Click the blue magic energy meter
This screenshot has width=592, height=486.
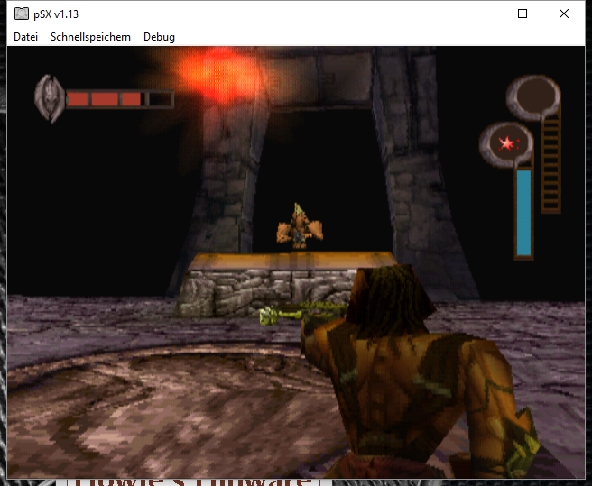pos(523,213)
